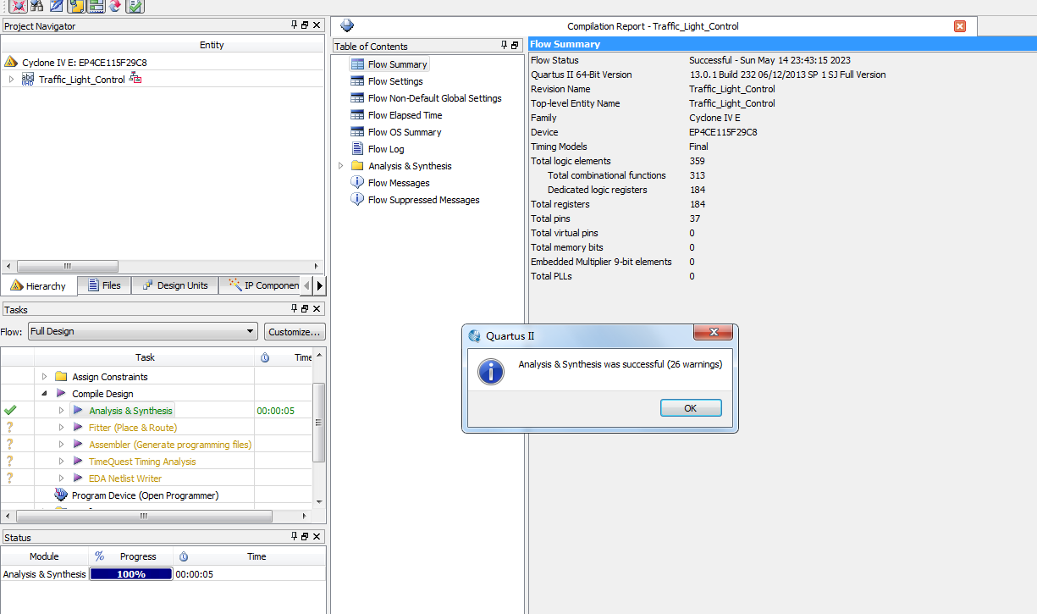Open Flow Elapsed Time report
Screen dimensions: 1037x614
pyautogui.click(x=405, y=115)
